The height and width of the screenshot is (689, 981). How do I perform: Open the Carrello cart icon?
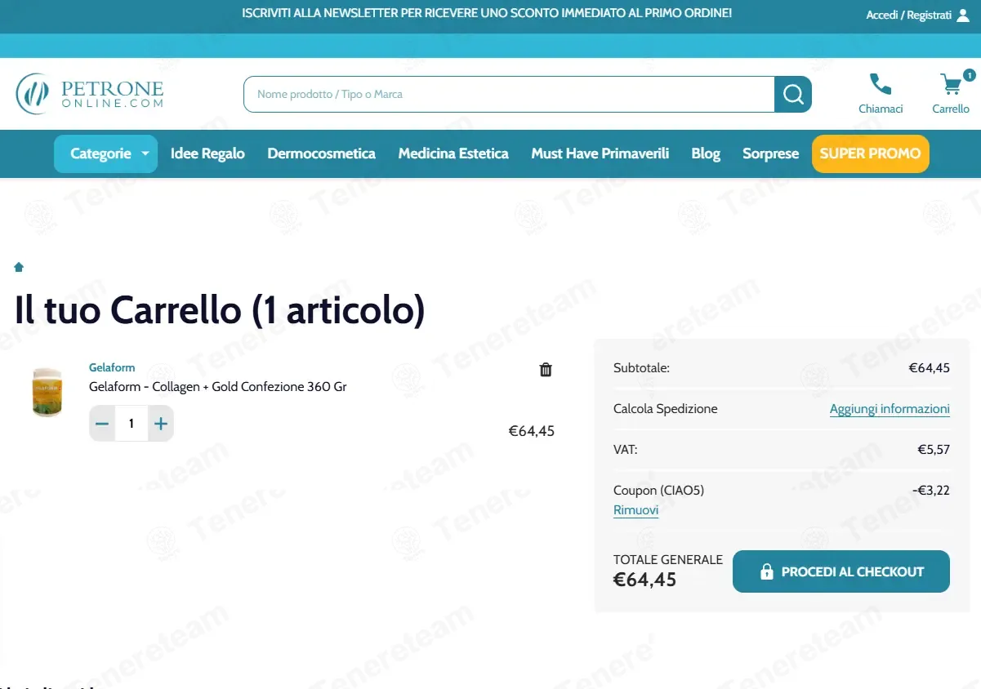[951, 84]
